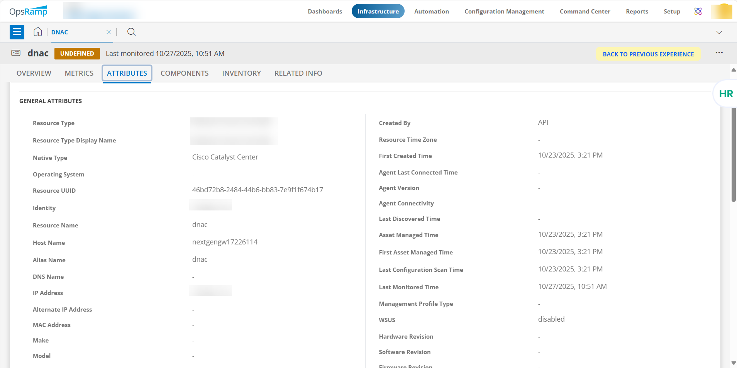Open the hamburger navigation menu
Screen dimensions: 737x368
(17, 32)
